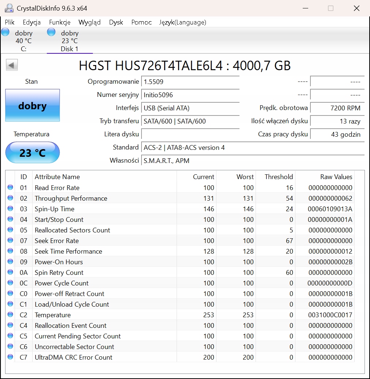Click the Read Error Rate status orb
The image size is (370, 379).
click(10, 187)
